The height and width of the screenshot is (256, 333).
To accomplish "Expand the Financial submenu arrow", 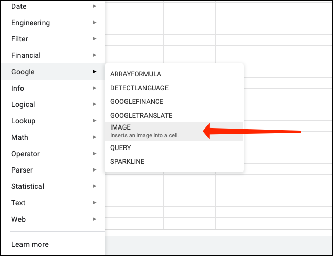I will pyautogui.click(x=94, y=55).
